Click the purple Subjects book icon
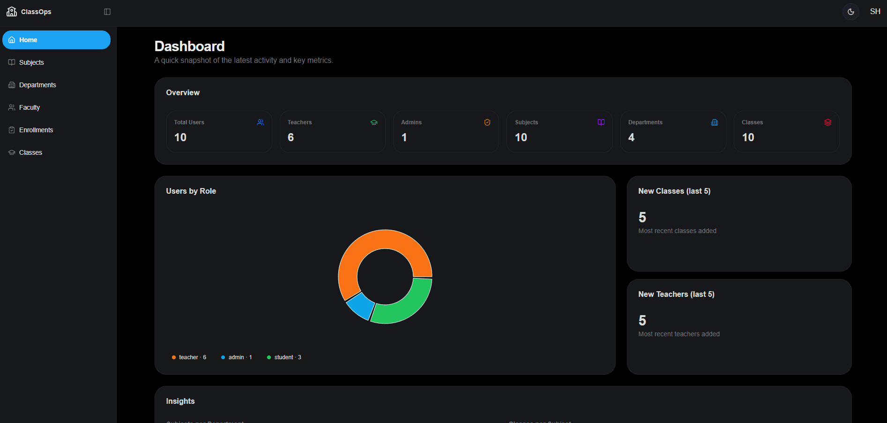Image resolution: width=887 pixels, height=423 pixels. (x=601, y=122)
